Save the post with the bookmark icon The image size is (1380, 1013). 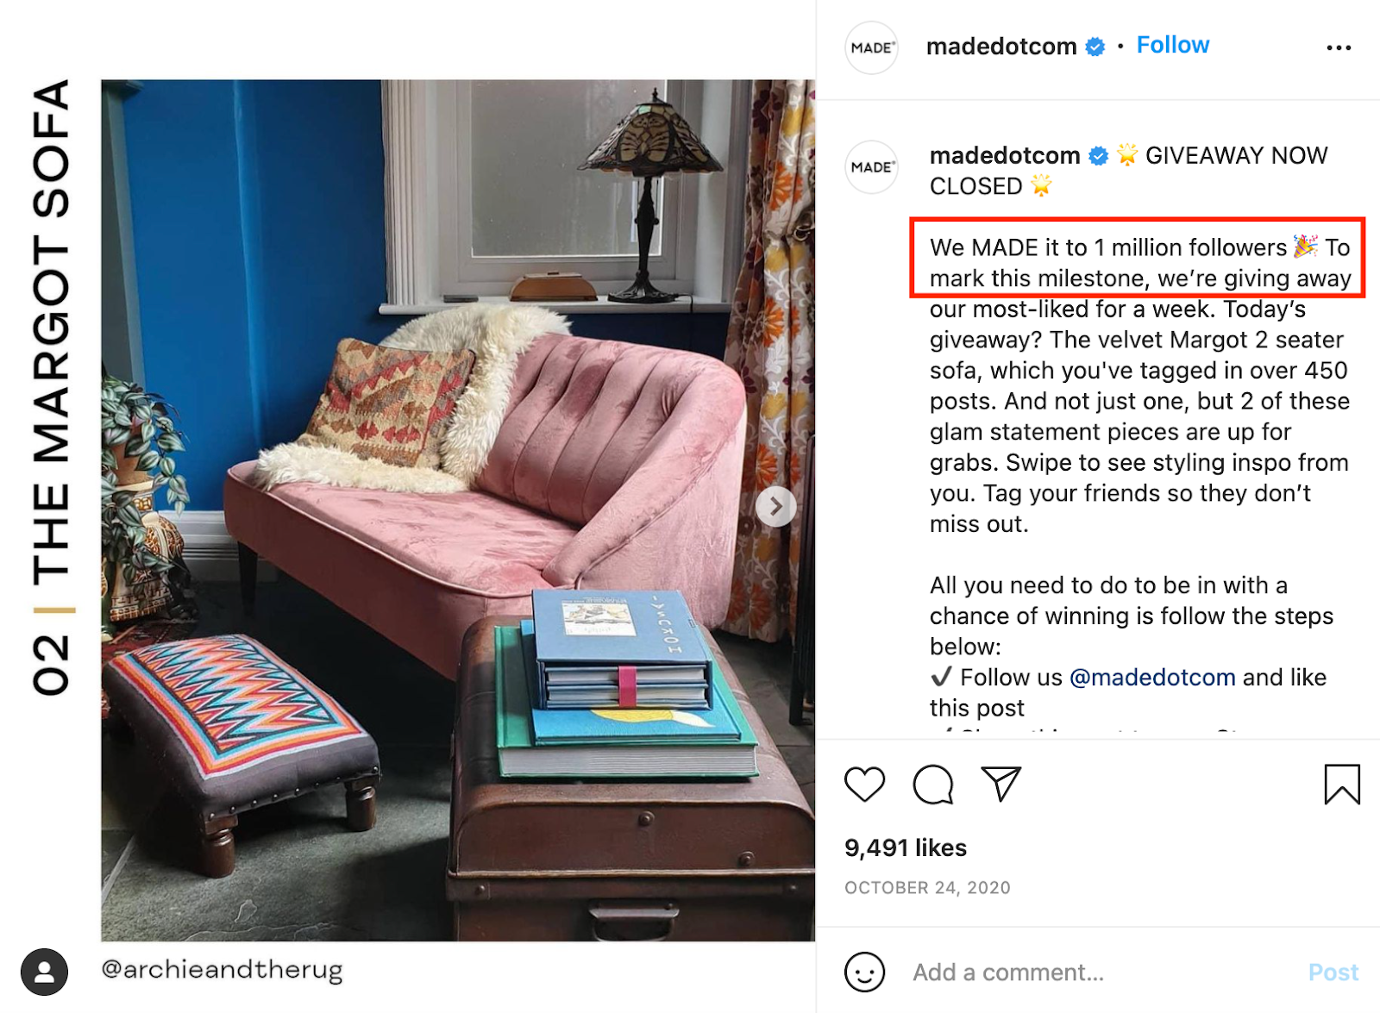pos(1342,784)
